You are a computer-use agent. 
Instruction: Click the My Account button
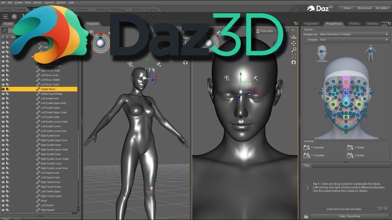[364, 8]
